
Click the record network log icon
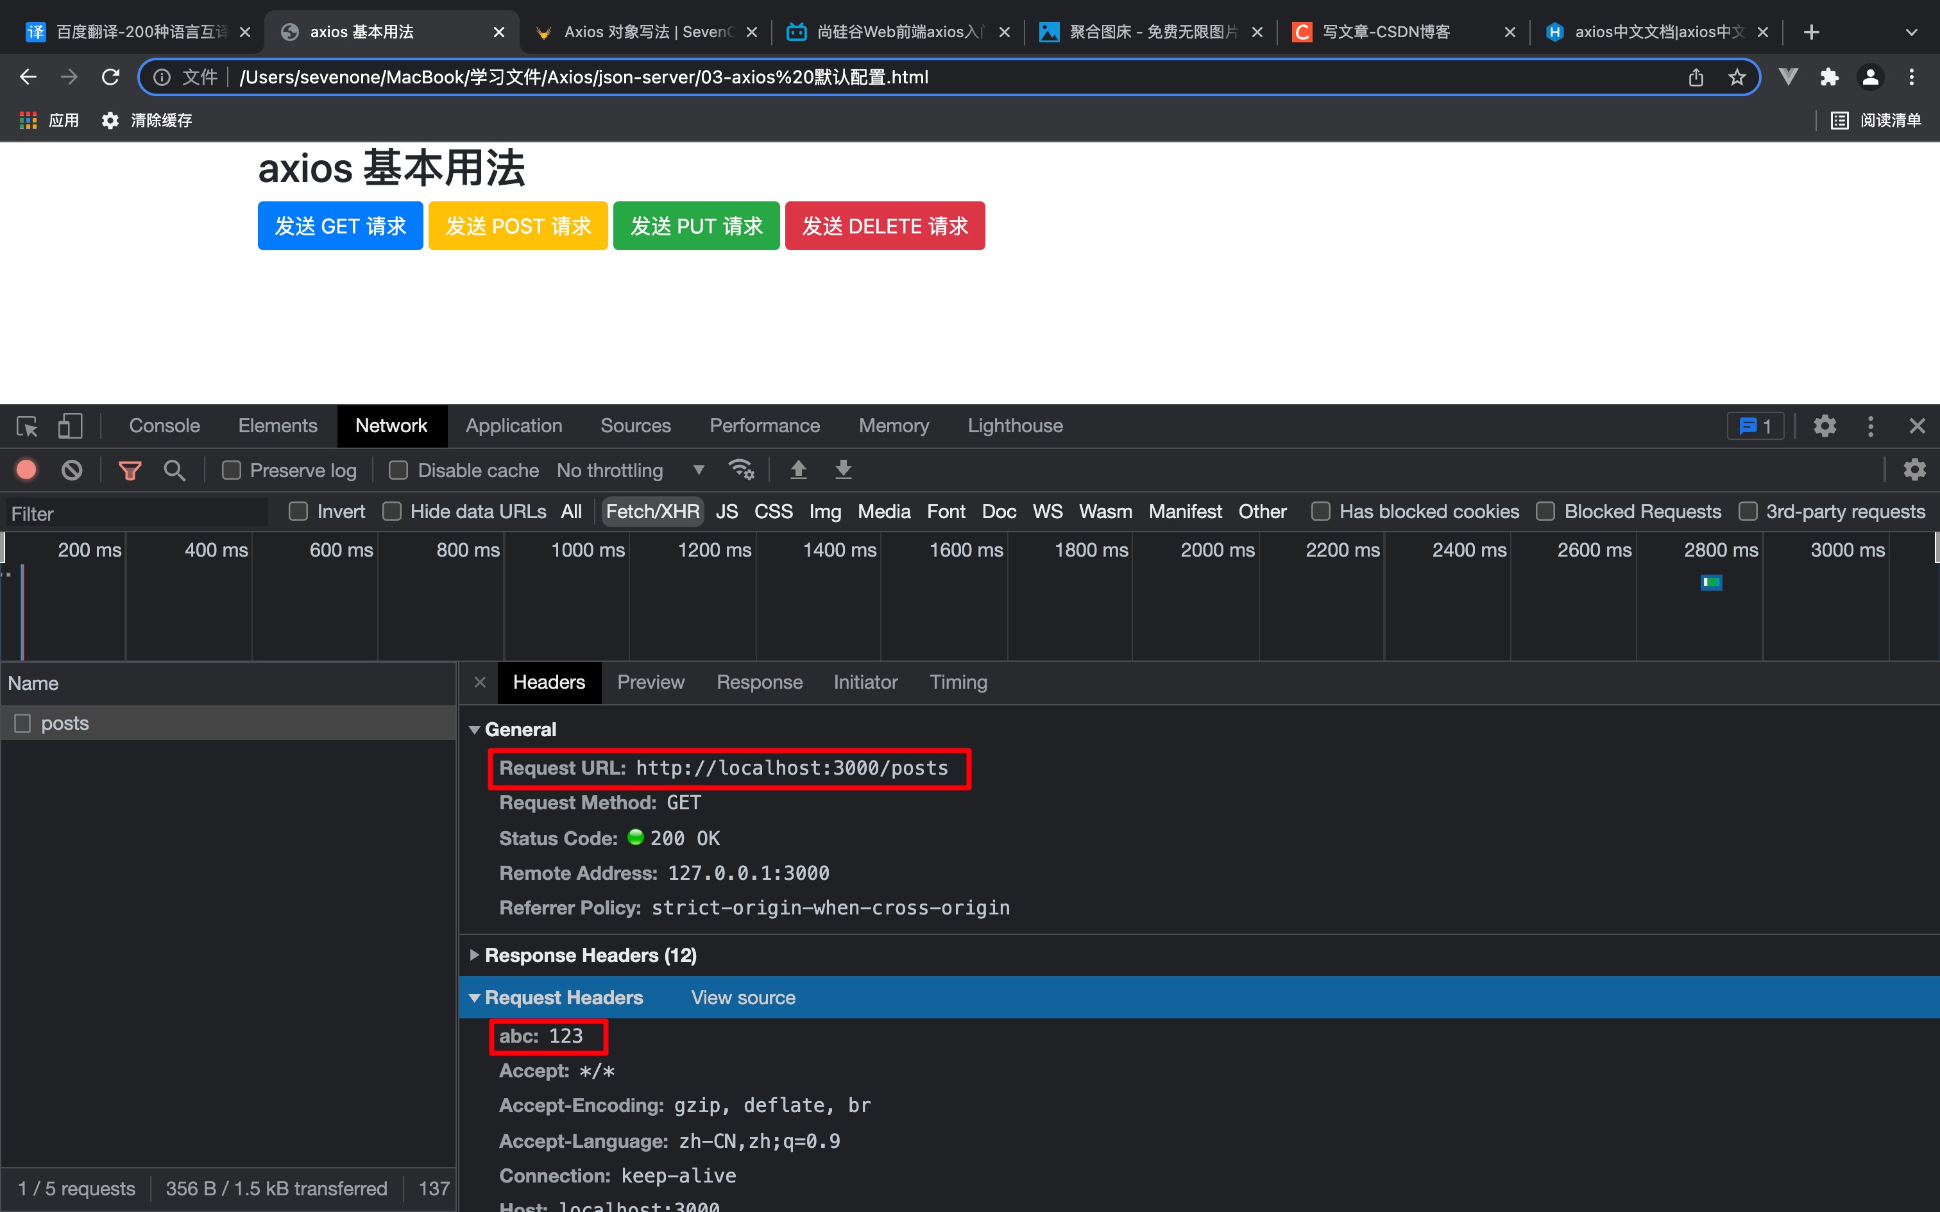[x=26, y=469]
